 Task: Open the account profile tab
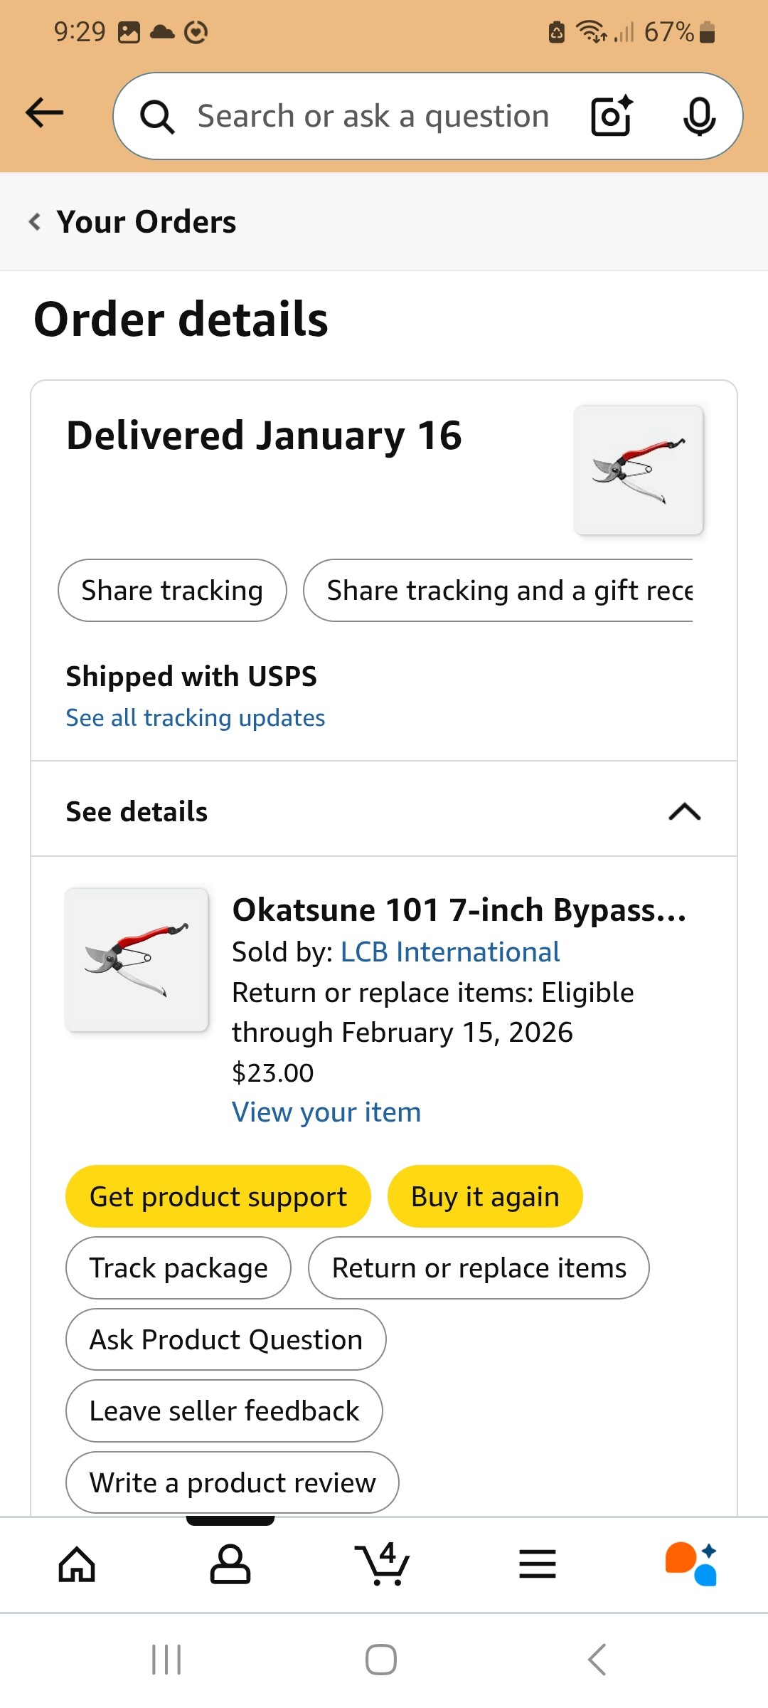tap(230, 1564)
